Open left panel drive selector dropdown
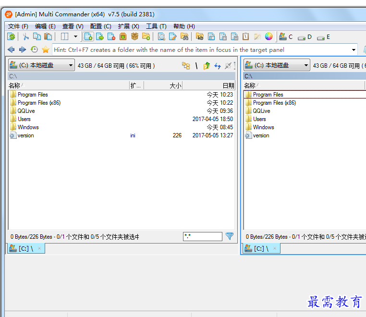366x317 pixels. pyautogui.click(x=42, y=65)
